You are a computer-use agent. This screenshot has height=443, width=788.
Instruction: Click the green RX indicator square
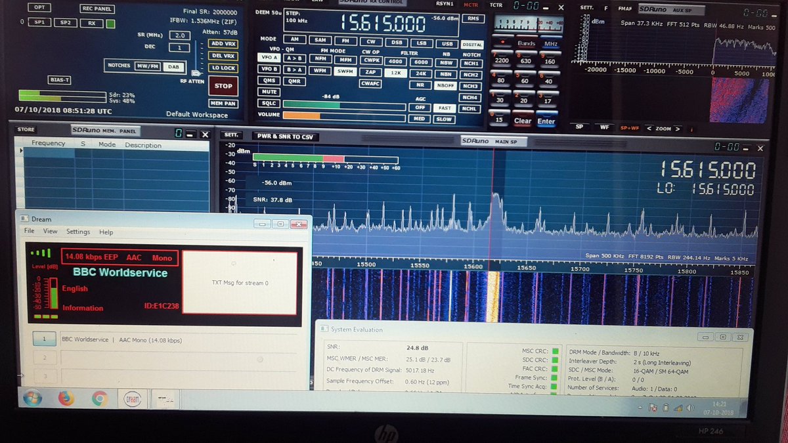point(110,23)
